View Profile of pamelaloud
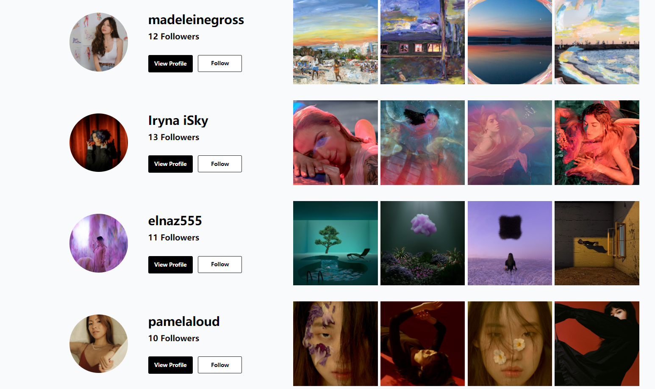655x389 pixels. (170, 365)
